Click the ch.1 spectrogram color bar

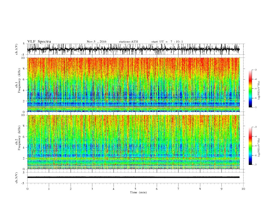[x=250, y=89]
